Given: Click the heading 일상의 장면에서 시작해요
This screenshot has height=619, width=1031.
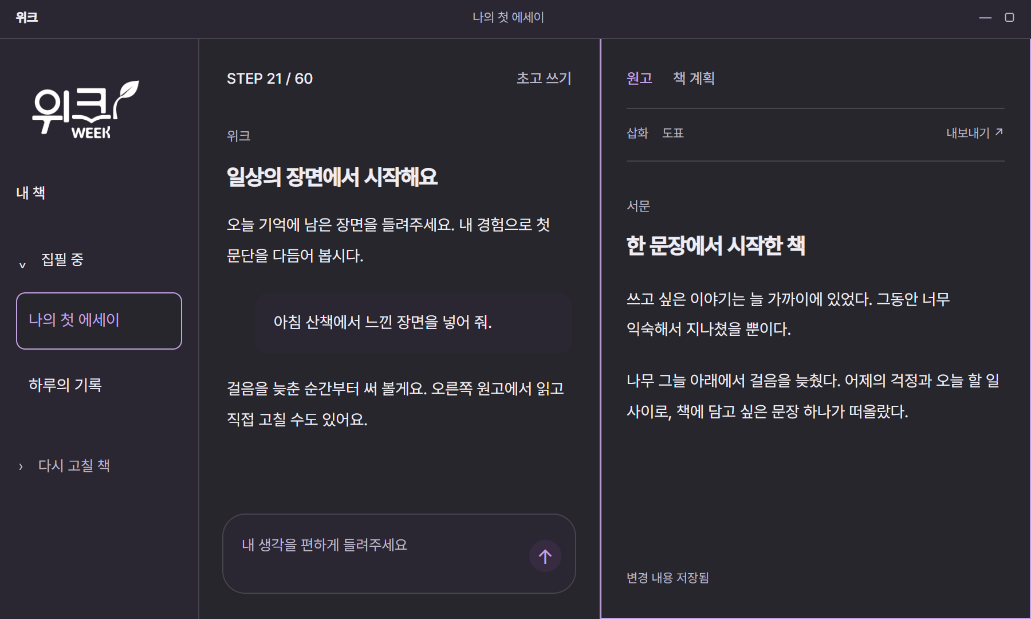Looking at the screenshot, I should click(x=332, y=177).
